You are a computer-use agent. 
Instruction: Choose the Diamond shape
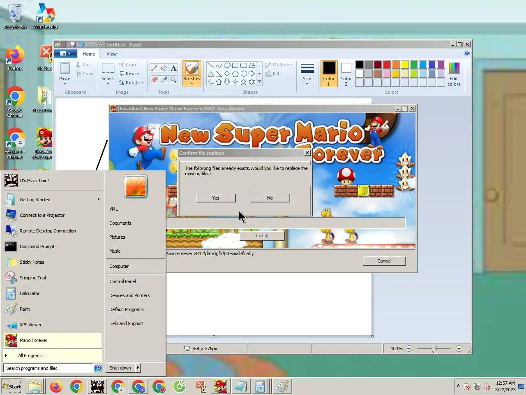[227, 74]
